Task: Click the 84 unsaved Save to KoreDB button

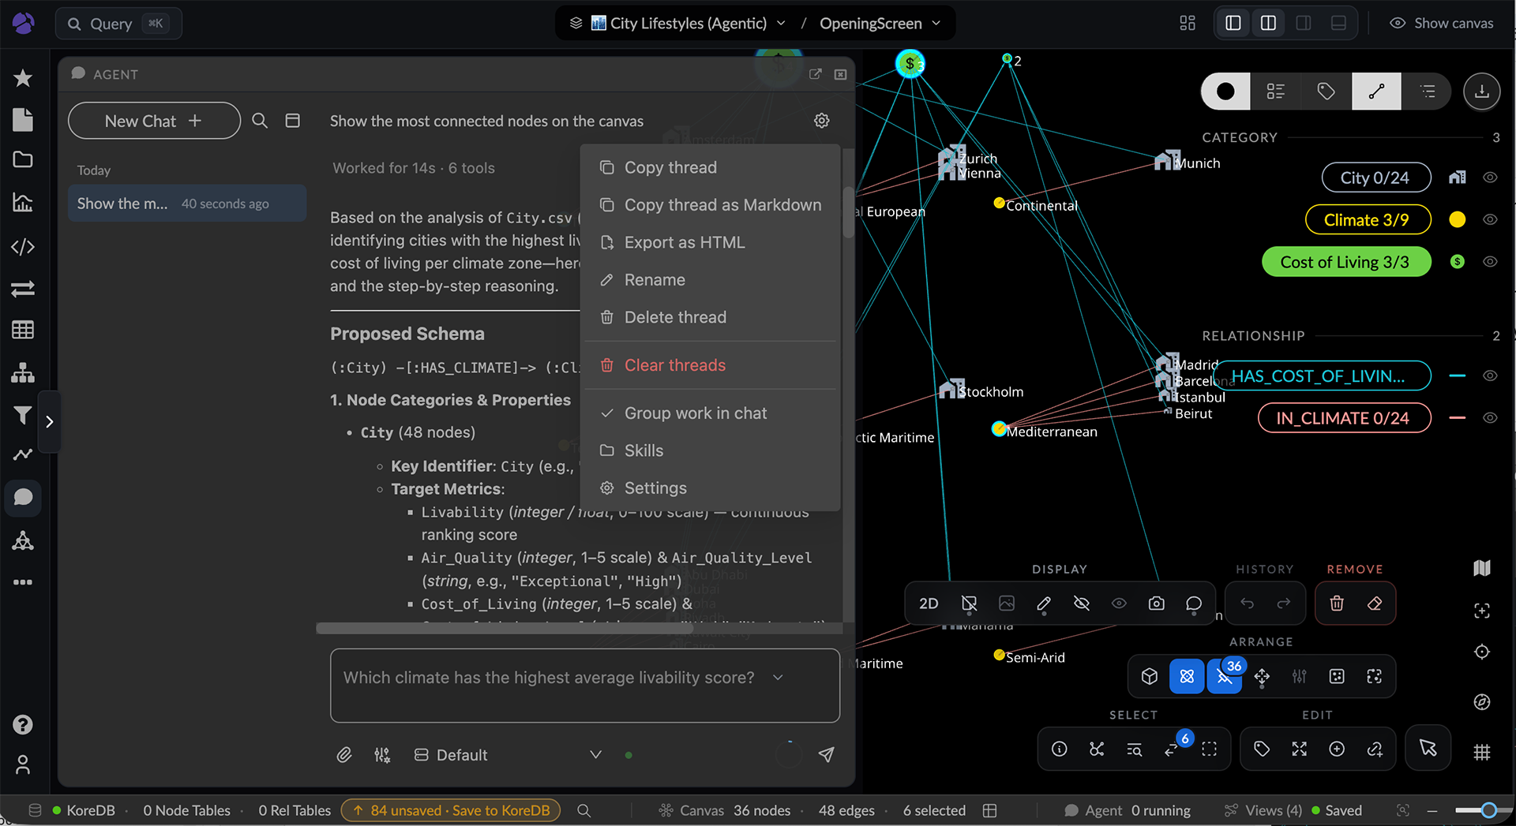Action: [x=450, y=810]
